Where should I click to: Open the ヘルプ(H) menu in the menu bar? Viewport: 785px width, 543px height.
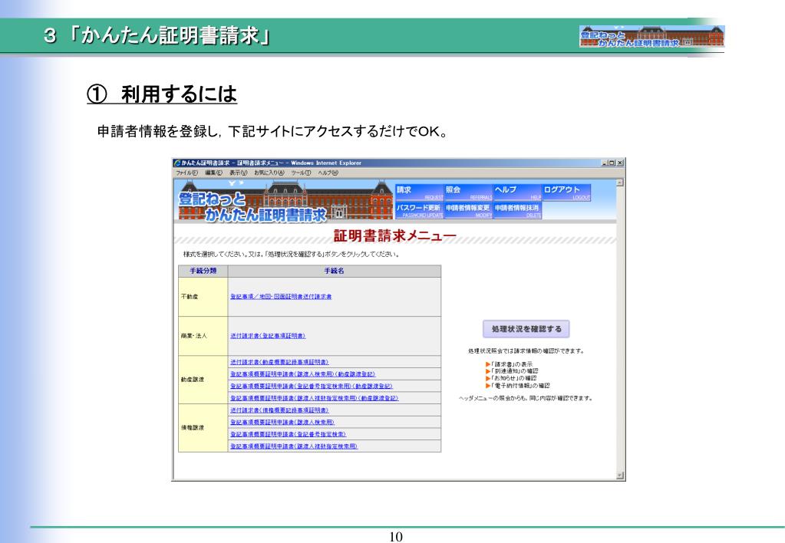328,173
